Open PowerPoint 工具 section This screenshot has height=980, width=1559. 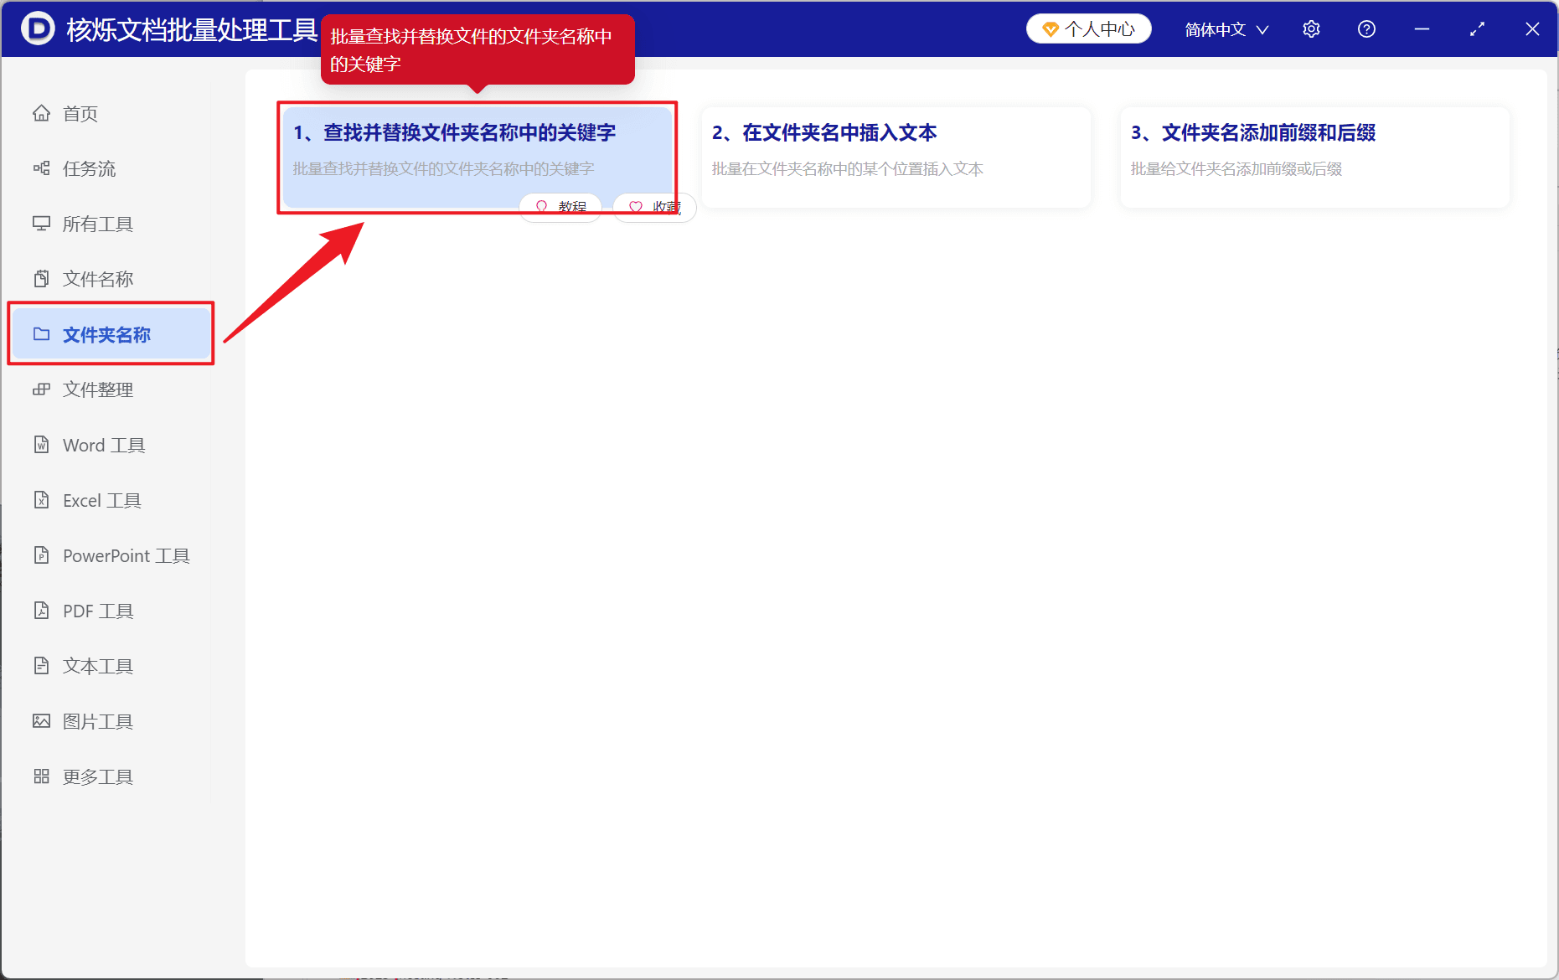(111, 555)
